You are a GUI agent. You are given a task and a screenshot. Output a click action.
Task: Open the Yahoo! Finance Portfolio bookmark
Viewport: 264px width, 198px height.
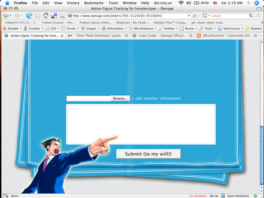[x=58, y=22]
